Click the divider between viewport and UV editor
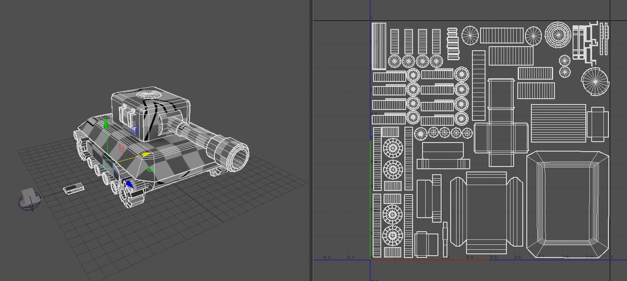 (x=311, y=140)
